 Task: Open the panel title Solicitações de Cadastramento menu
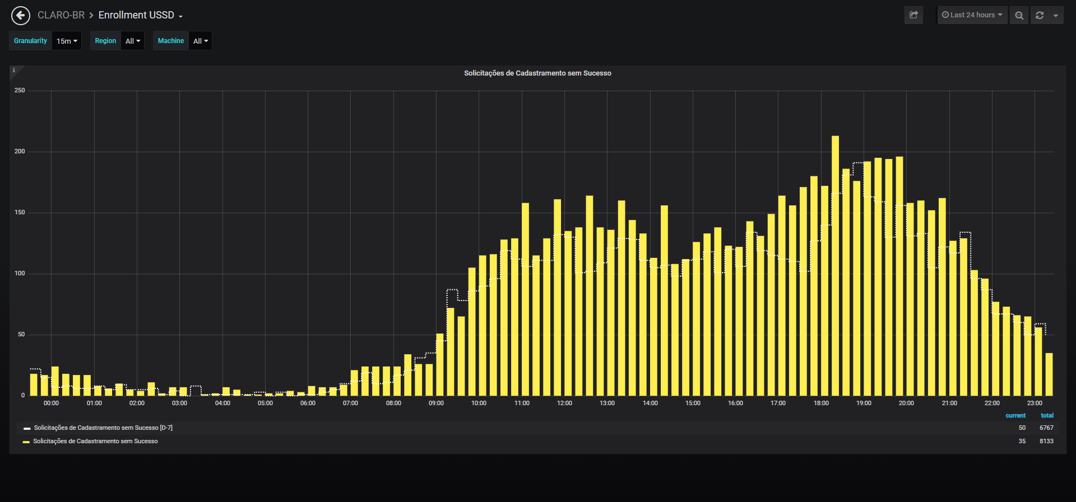537,73
